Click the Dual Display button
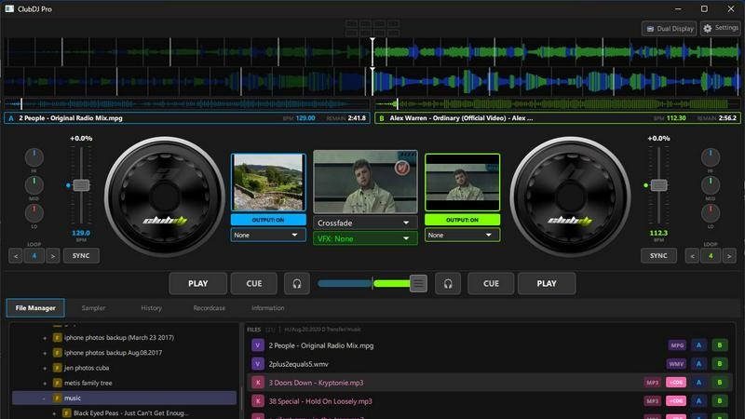 (x=669, y=29)
